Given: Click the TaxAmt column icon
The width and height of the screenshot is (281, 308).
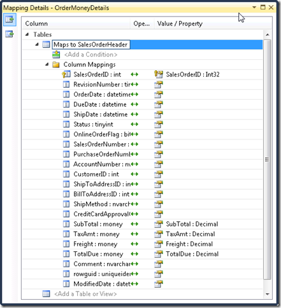Looking at the screenshot, I should click(x=66, y=234).
